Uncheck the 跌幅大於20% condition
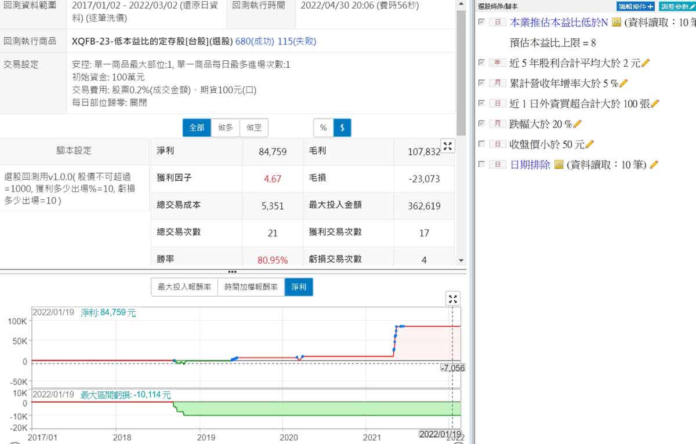 [481, 123]
